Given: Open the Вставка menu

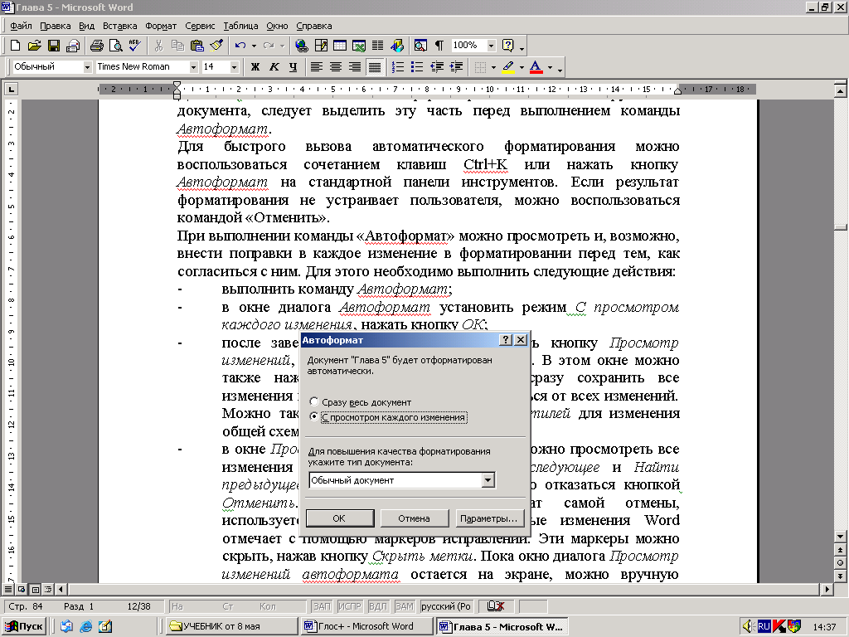Looking at the screenshot, I should click(x=119, y=26).
